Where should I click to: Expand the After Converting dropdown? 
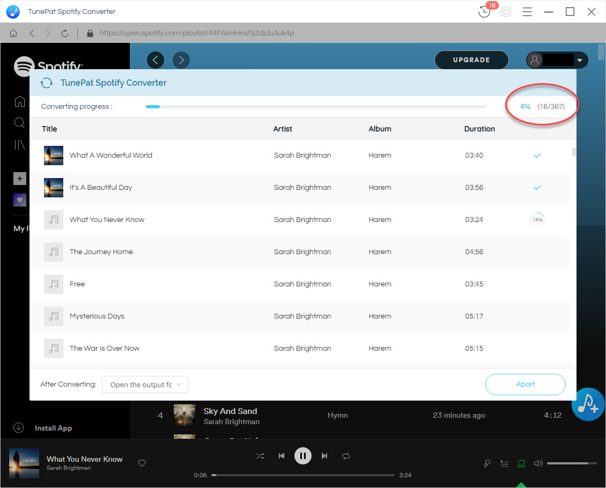tap(145, 385)
